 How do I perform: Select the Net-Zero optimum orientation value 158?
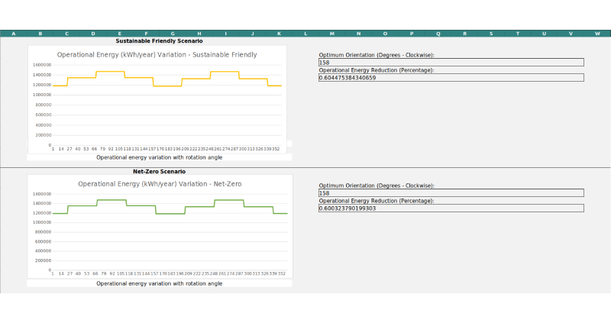coord(451,193)
